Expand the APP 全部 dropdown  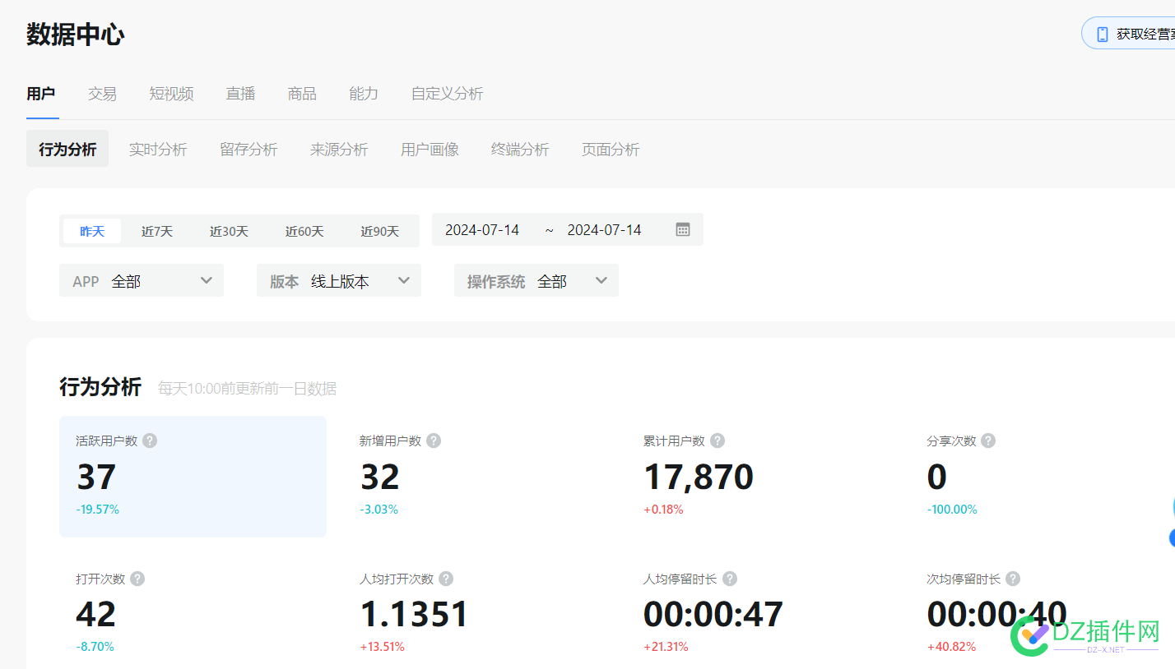coord(142,280)
